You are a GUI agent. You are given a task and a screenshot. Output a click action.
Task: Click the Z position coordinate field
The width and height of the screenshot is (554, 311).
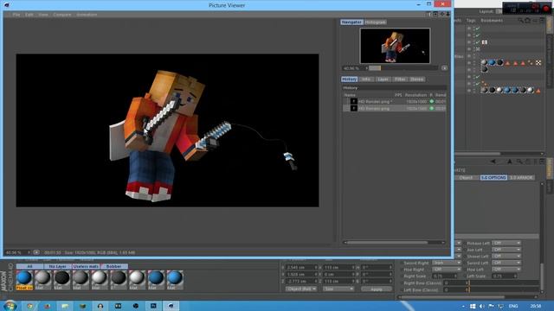[x=301, y=281]
